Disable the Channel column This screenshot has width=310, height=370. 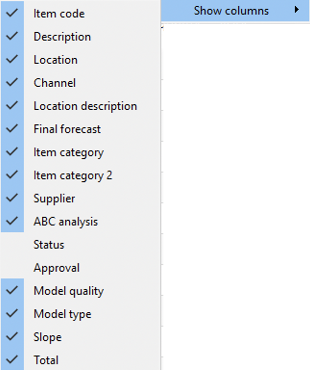(x=54, y=83)
